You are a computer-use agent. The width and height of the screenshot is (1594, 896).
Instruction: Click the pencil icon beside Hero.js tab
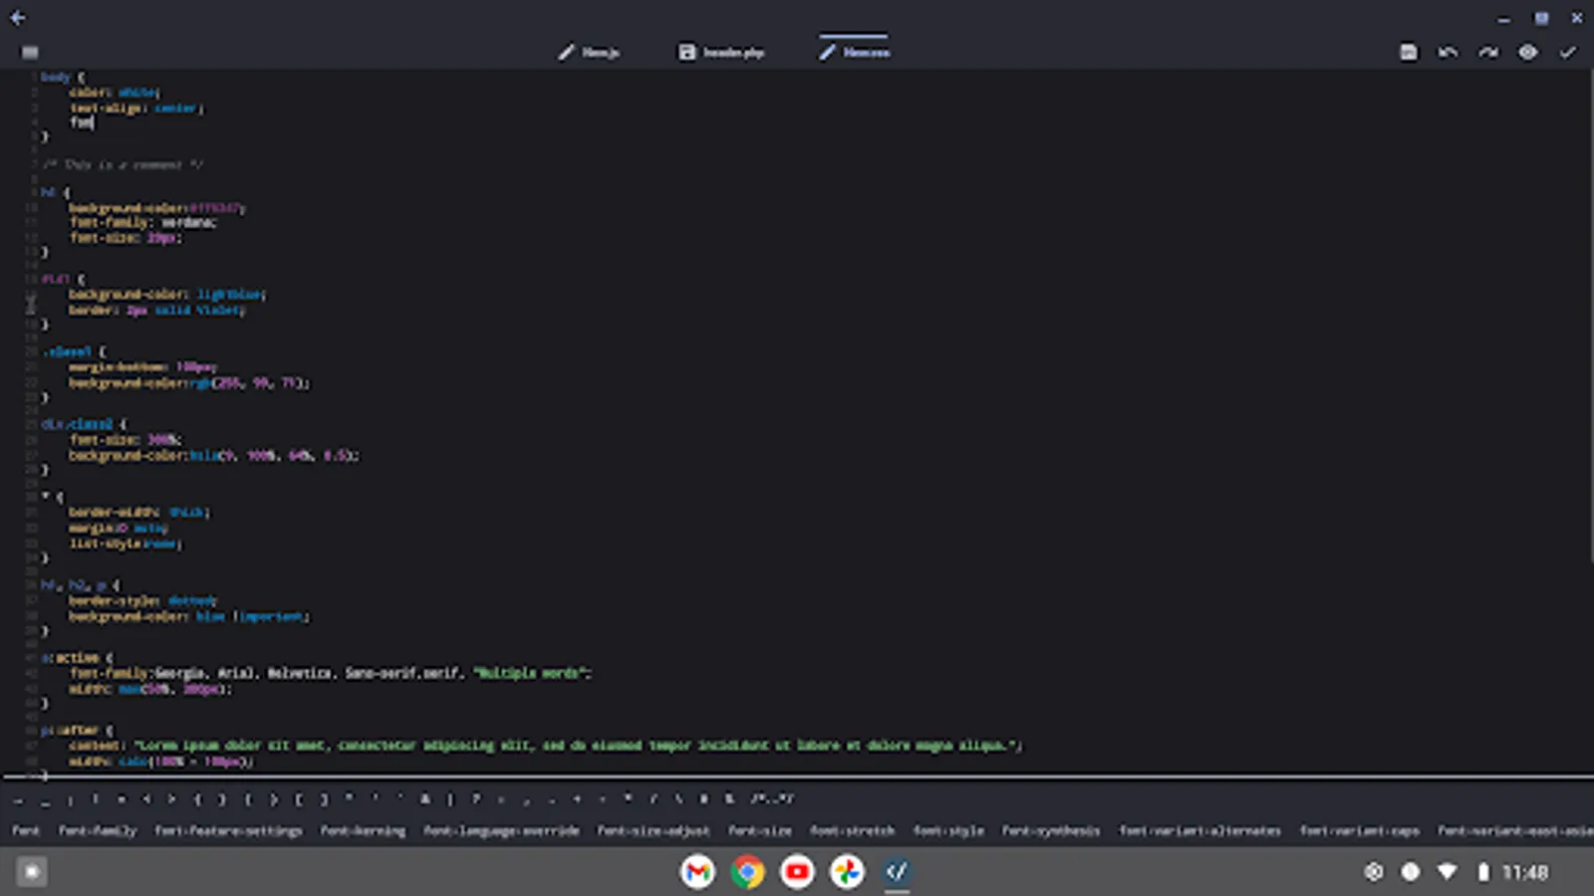[x=567, y=52]
